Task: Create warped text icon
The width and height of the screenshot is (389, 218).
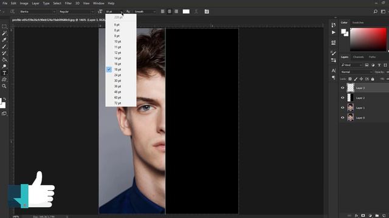Action: point(196,12)
